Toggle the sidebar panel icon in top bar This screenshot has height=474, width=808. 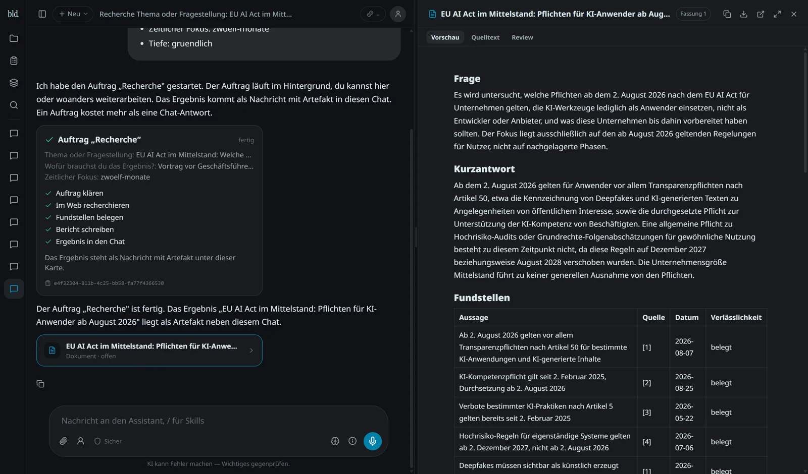point(42,14)
